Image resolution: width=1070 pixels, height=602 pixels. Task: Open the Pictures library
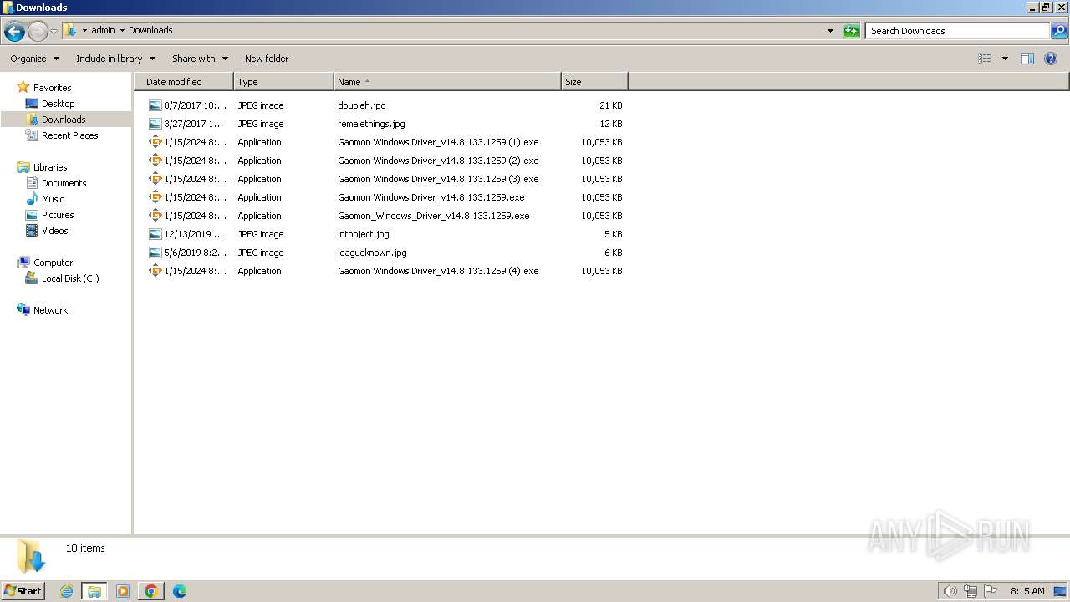(x=58, y=215)
